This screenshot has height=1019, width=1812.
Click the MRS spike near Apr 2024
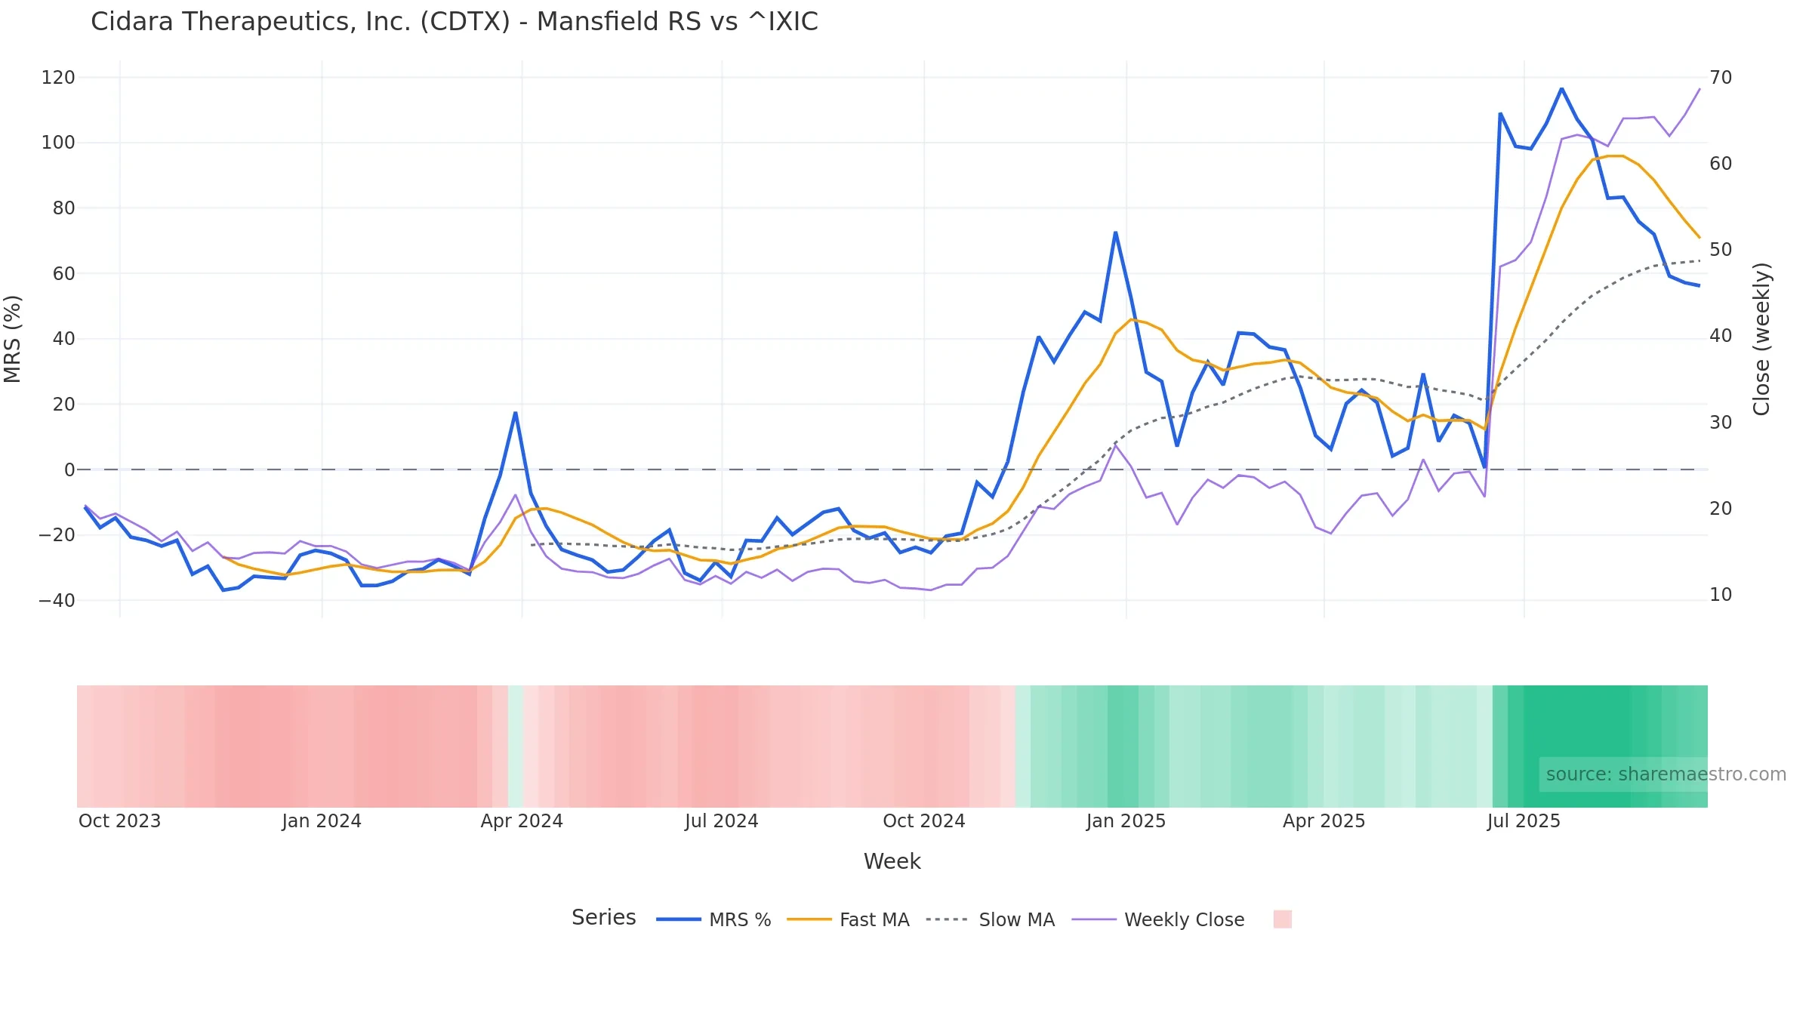click(x=515, y=413)
